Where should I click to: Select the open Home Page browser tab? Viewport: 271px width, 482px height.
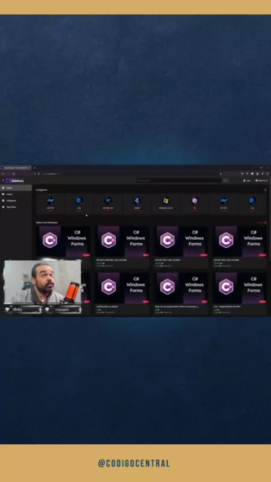[x=16, y=168]
